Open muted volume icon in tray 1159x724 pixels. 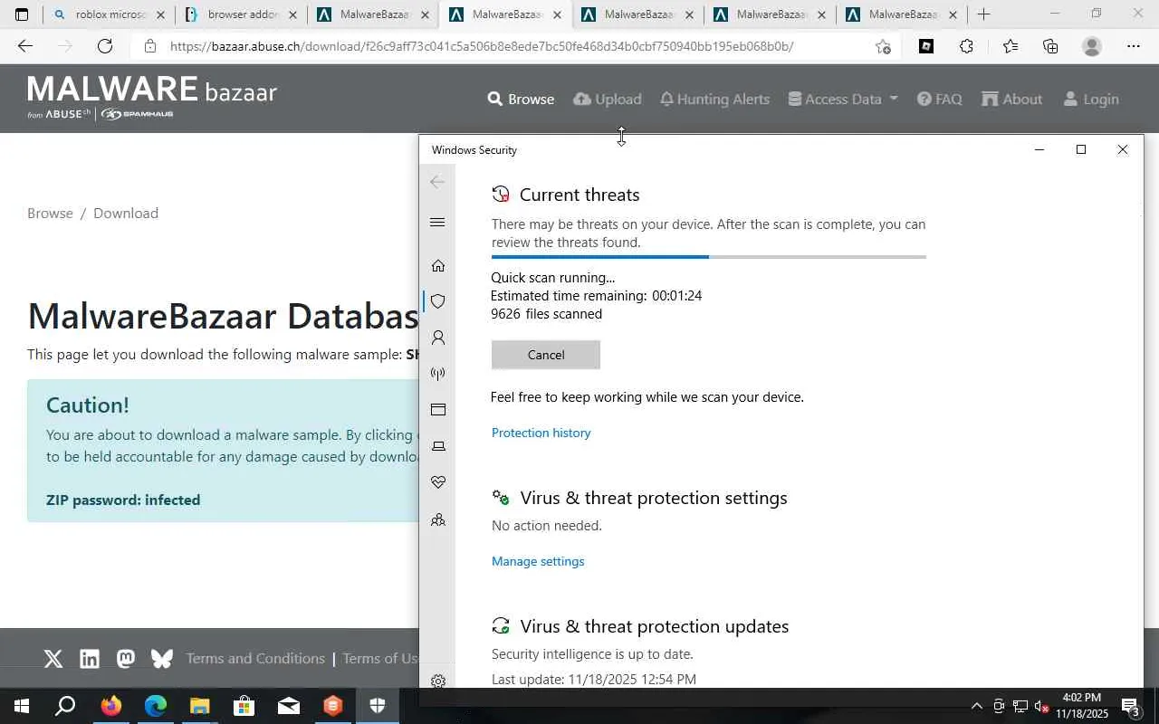pyautogui.click(x=1041, y=706)
